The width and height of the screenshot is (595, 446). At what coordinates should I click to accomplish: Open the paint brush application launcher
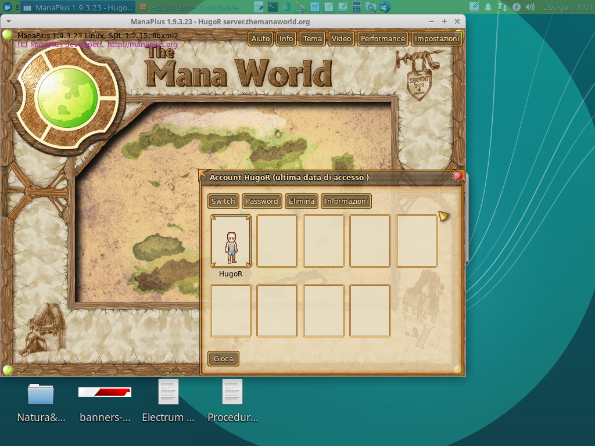300,7
